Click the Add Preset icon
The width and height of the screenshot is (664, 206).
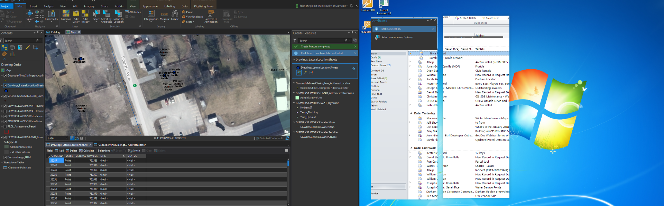85,13
